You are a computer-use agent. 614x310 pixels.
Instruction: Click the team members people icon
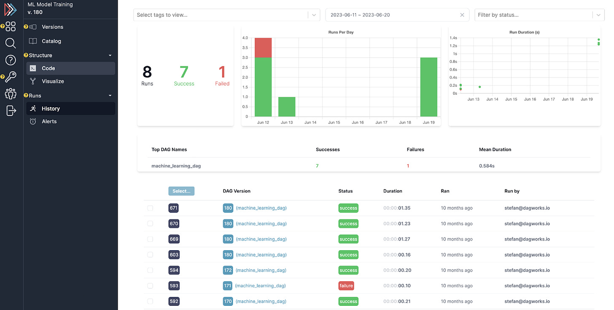(11, 94)
